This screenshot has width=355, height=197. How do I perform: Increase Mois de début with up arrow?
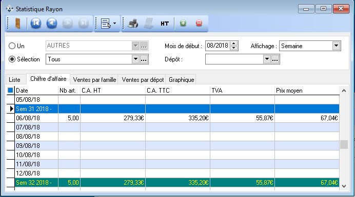[x=233, y=43]
